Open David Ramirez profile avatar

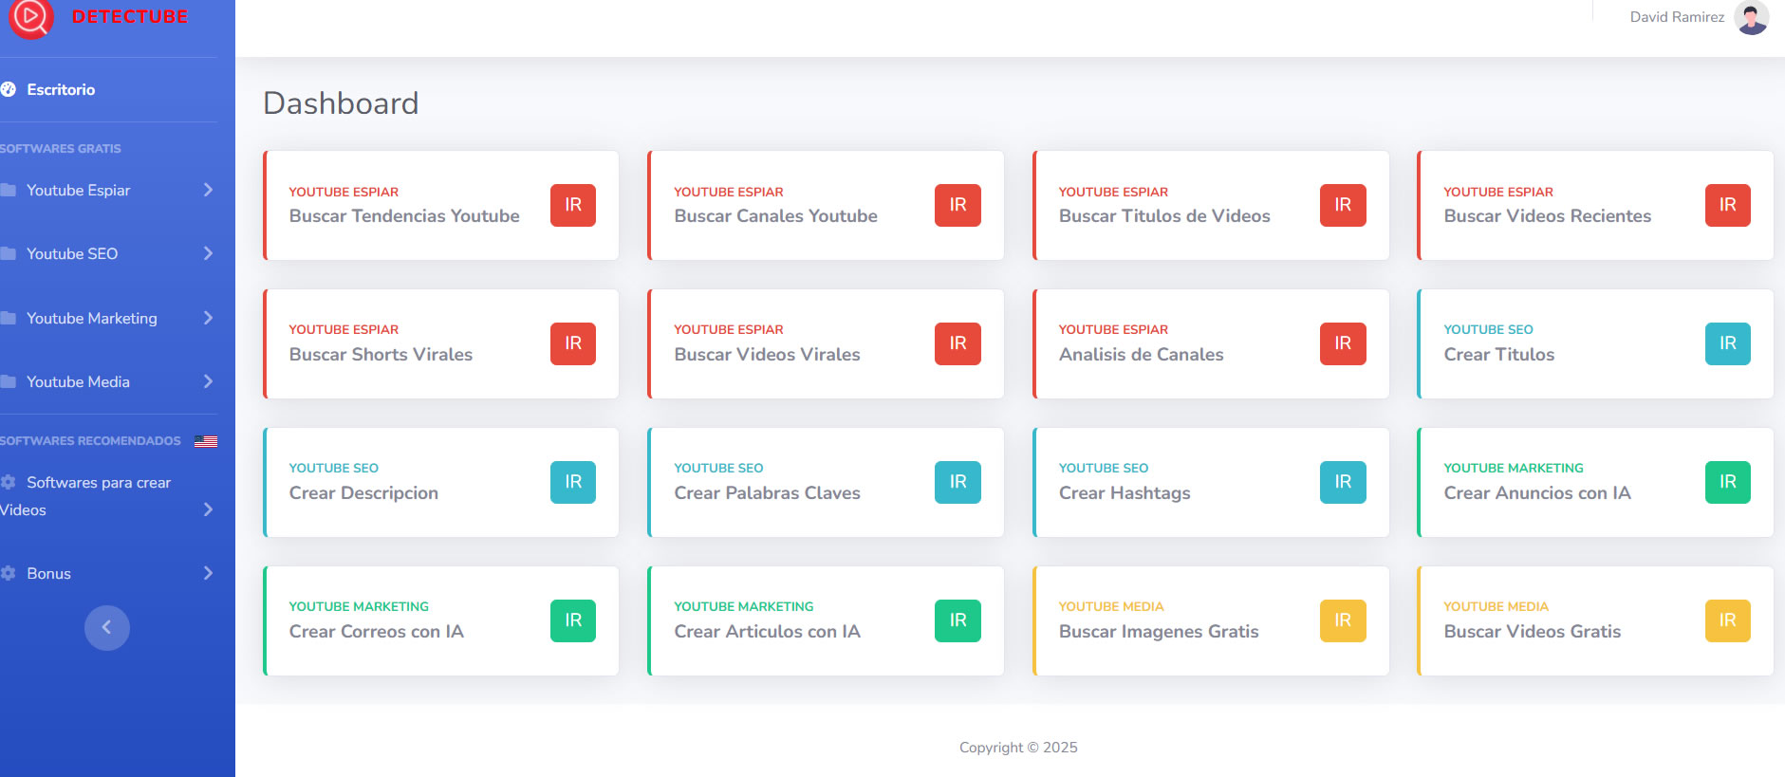1751,17
